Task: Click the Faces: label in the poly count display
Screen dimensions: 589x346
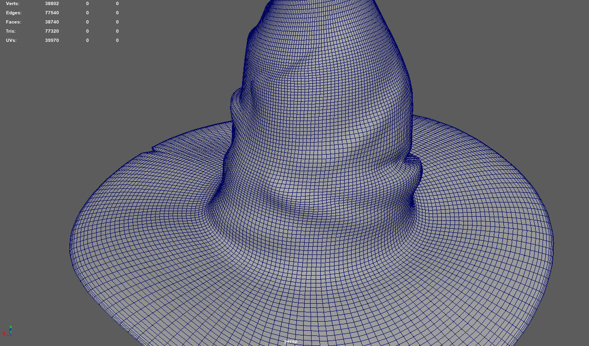Action: click(13, 22)
